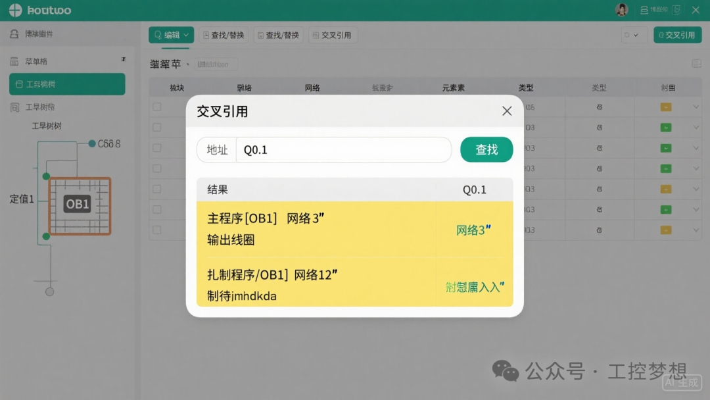
Task: Click the 交叉引用 outlined toolbar button
Action: click(333, 35)
